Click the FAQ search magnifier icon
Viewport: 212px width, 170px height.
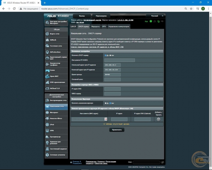coord(163,162)
